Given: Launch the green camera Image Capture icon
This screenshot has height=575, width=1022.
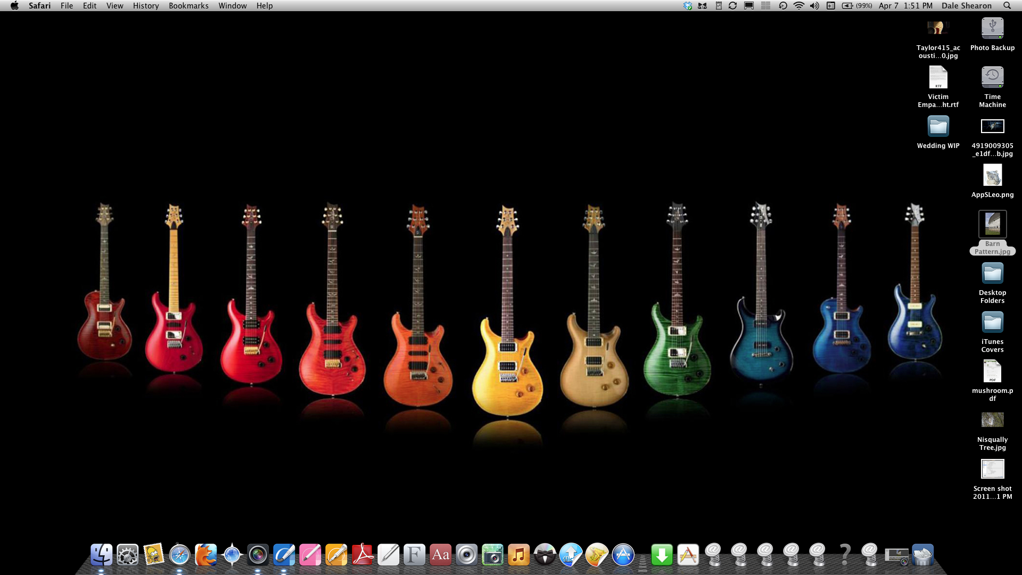Looking at the screenshot, I should click(492, 555).
